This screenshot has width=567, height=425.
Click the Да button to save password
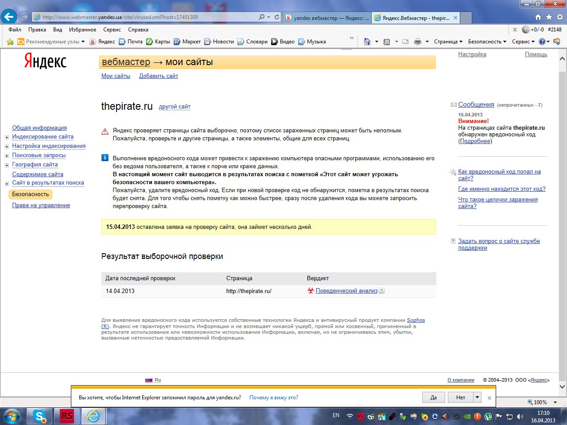point(434,397)
